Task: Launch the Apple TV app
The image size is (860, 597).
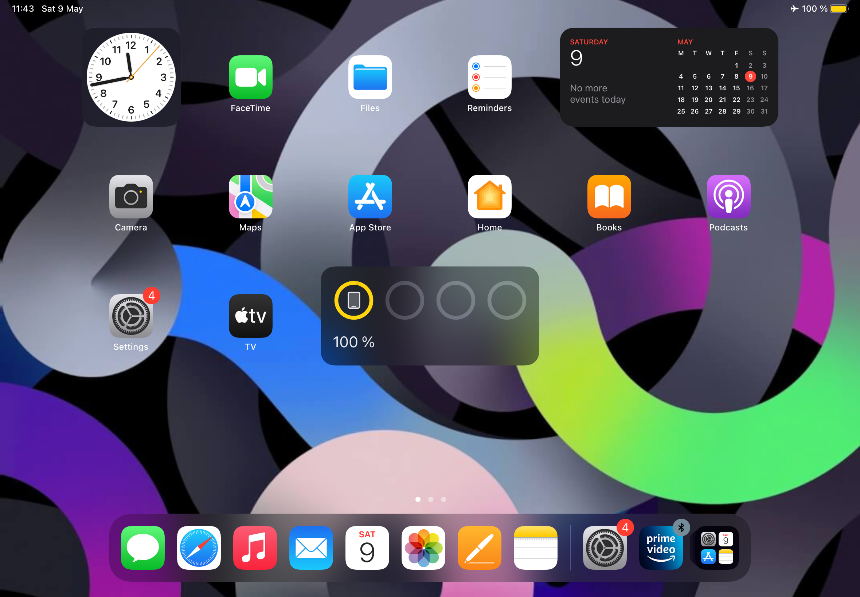Action: coord(250,316)
